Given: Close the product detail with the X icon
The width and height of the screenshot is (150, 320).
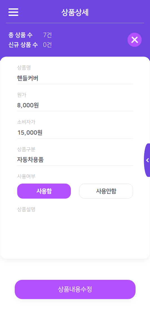Looking at the screenshot, I should [134, 40].
